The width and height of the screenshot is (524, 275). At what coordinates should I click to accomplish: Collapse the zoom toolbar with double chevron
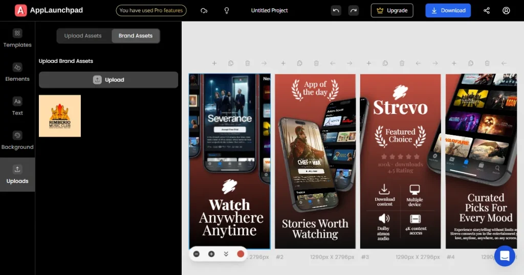click(x=226, y=254)
